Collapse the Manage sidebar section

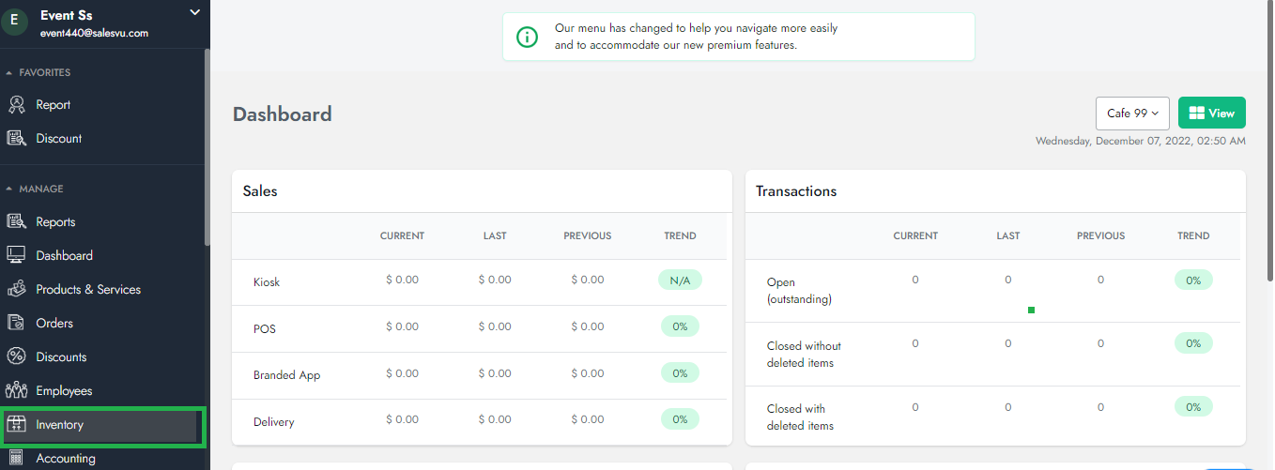point(9,190)
